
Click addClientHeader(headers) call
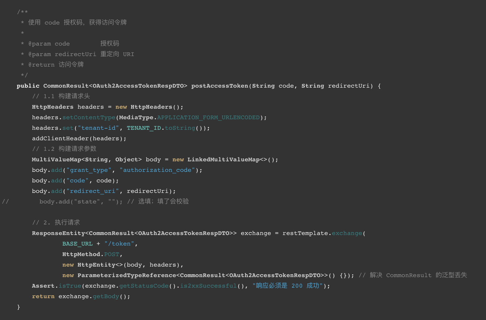(79, 138)
